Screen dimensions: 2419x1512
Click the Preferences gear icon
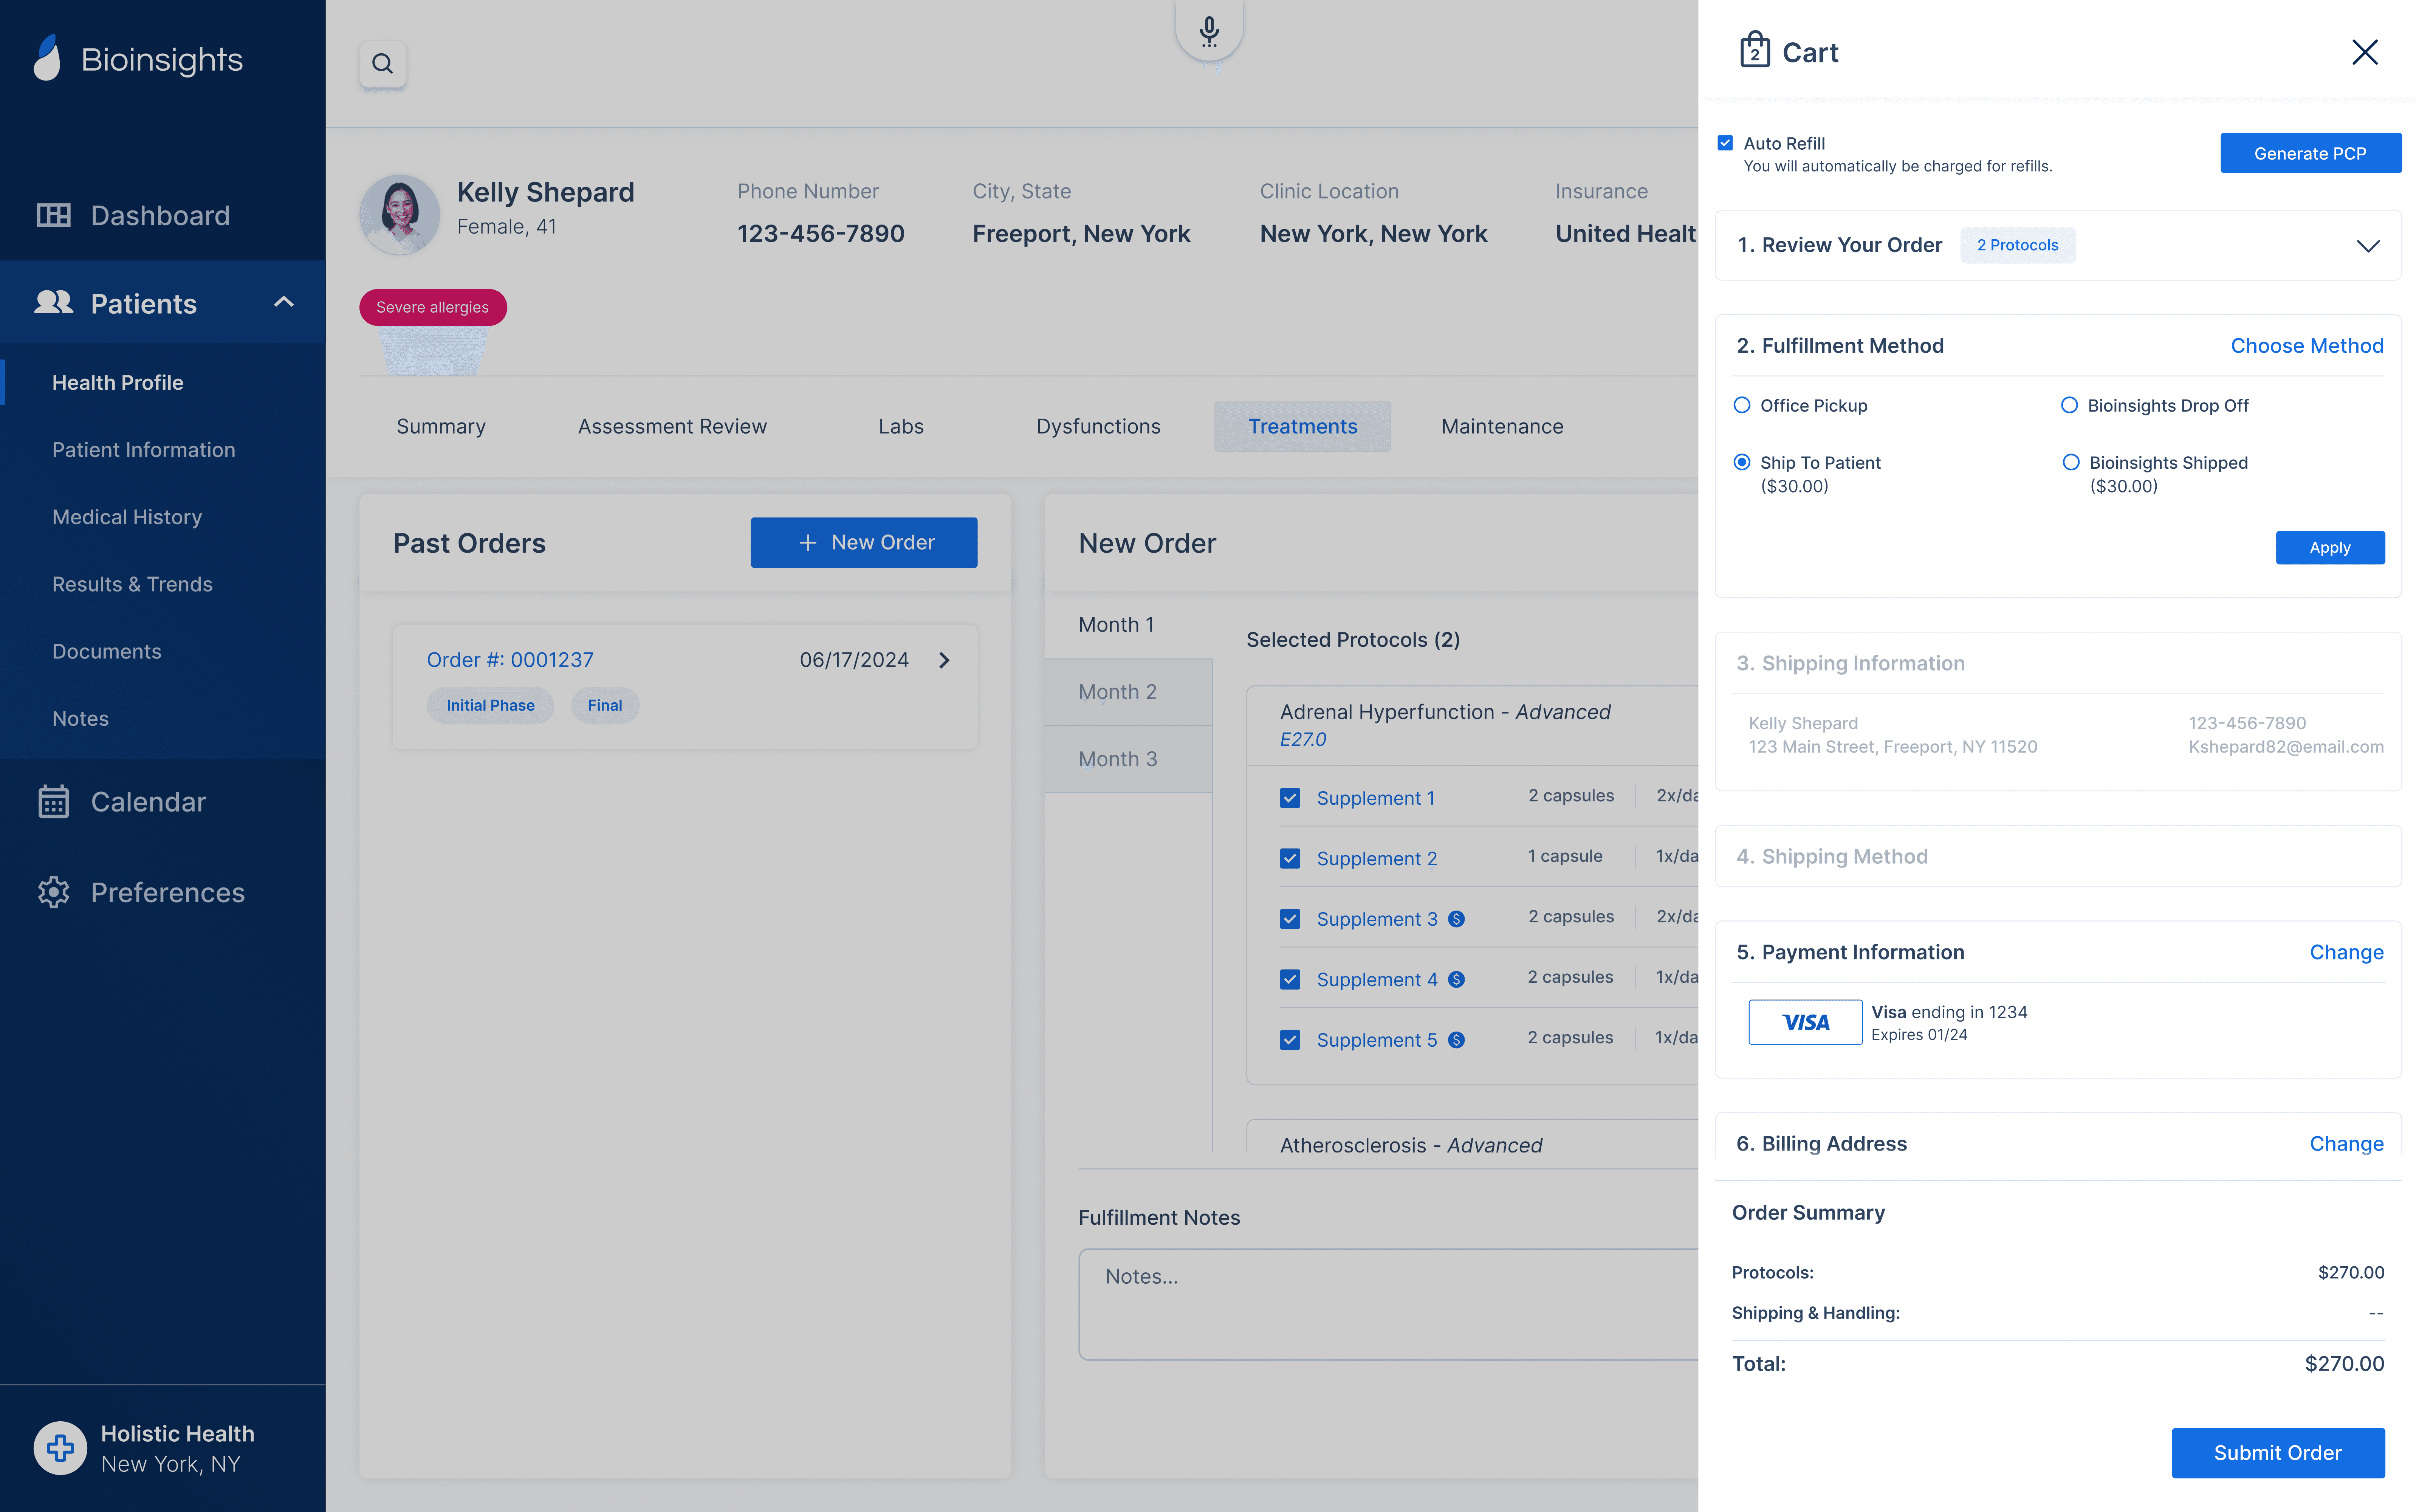tap(54, 892)
